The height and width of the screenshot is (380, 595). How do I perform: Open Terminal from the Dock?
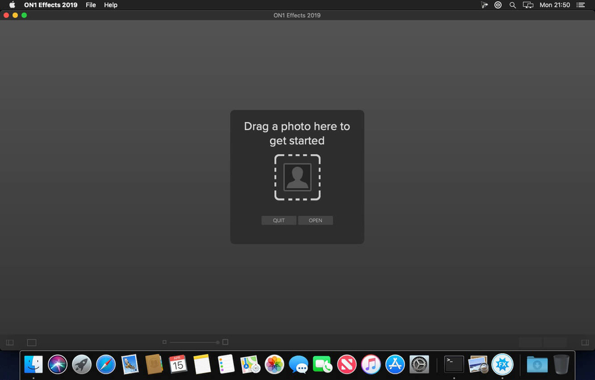point(454,364)
